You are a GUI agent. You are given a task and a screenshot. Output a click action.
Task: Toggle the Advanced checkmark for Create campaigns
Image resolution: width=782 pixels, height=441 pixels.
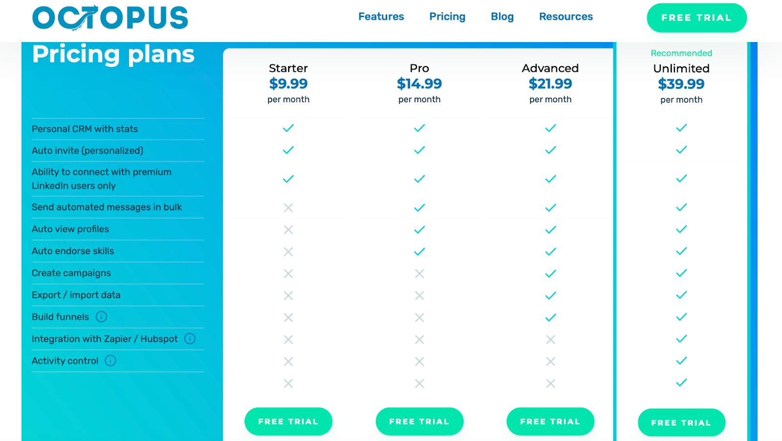pos(550,273)
